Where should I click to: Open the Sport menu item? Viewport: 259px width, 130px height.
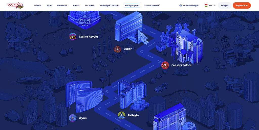coord(49,5)
